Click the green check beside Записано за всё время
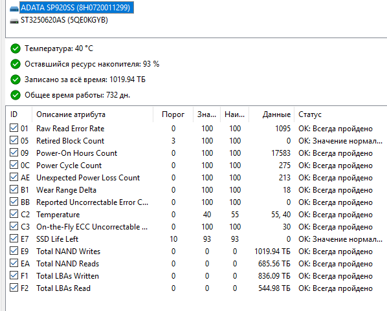The width and height of the screenshot is (387, 311). pyautogui.click(x=16, y=80)
